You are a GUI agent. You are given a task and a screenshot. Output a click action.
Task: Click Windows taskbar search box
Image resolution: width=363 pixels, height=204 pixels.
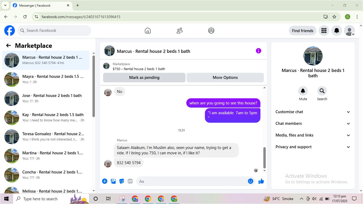(50, 199)
